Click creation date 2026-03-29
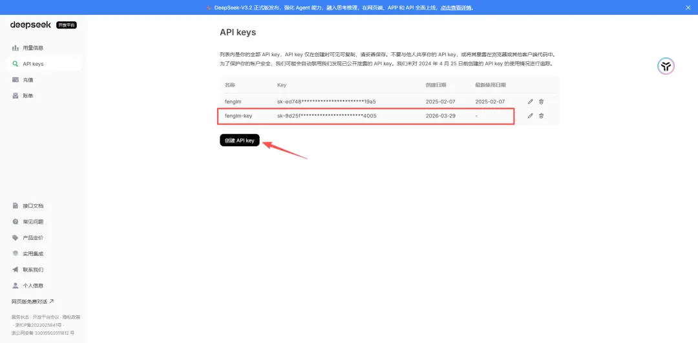 pos(440,116)
